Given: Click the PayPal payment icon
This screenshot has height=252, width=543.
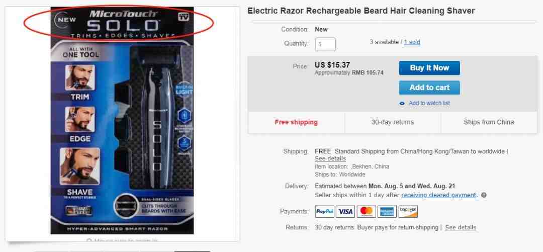Looking at the screenshot, I should (x=324, y=211).
